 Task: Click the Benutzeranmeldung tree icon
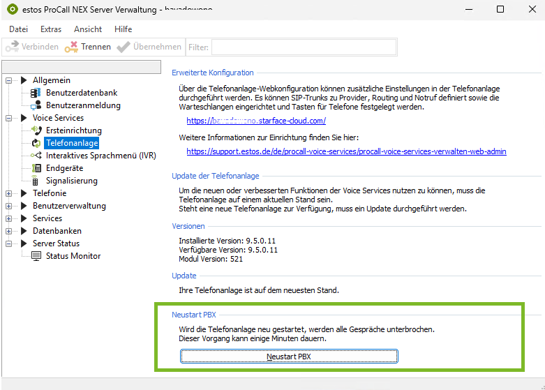36,105
